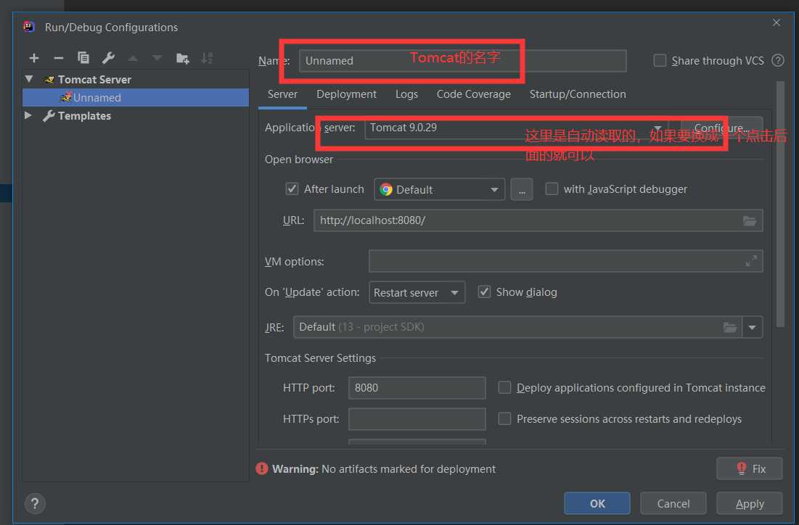
Task: Click Templates wrench icon in tree
Action: pyautogui.click(x=49, y=115)
